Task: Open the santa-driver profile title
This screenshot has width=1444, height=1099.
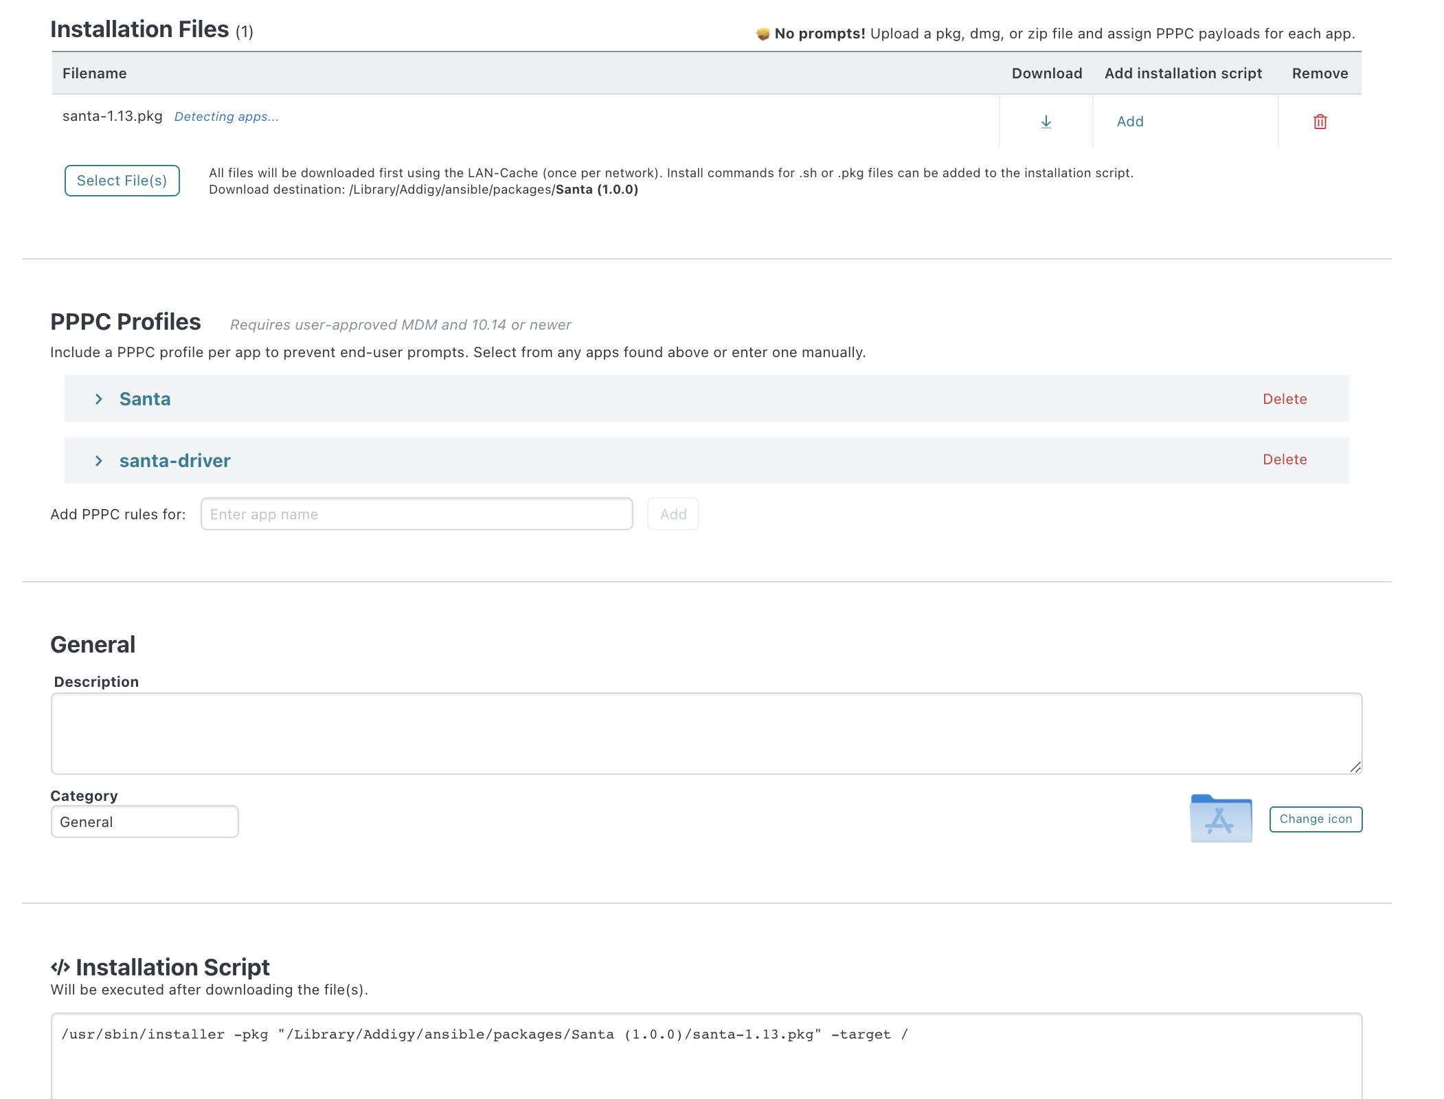Action: pos(175,461)
